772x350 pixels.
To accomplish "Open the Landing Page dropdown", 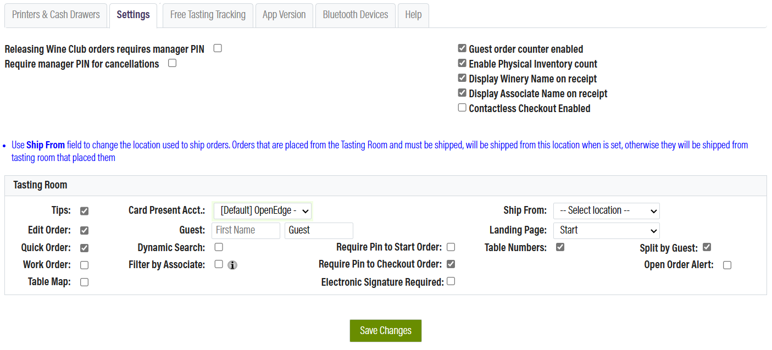I will pos(606,230).
